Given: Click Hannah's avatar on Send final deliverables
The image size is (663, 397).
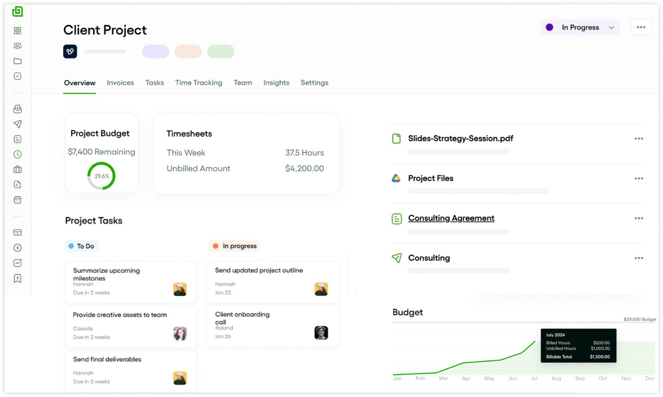Looking at the screenshot, I should coord(180,378).
